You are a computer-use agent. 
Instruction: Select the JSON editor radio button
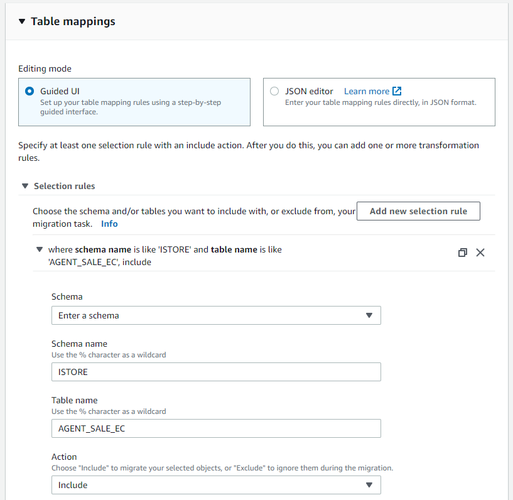click(x=274, y=91)
